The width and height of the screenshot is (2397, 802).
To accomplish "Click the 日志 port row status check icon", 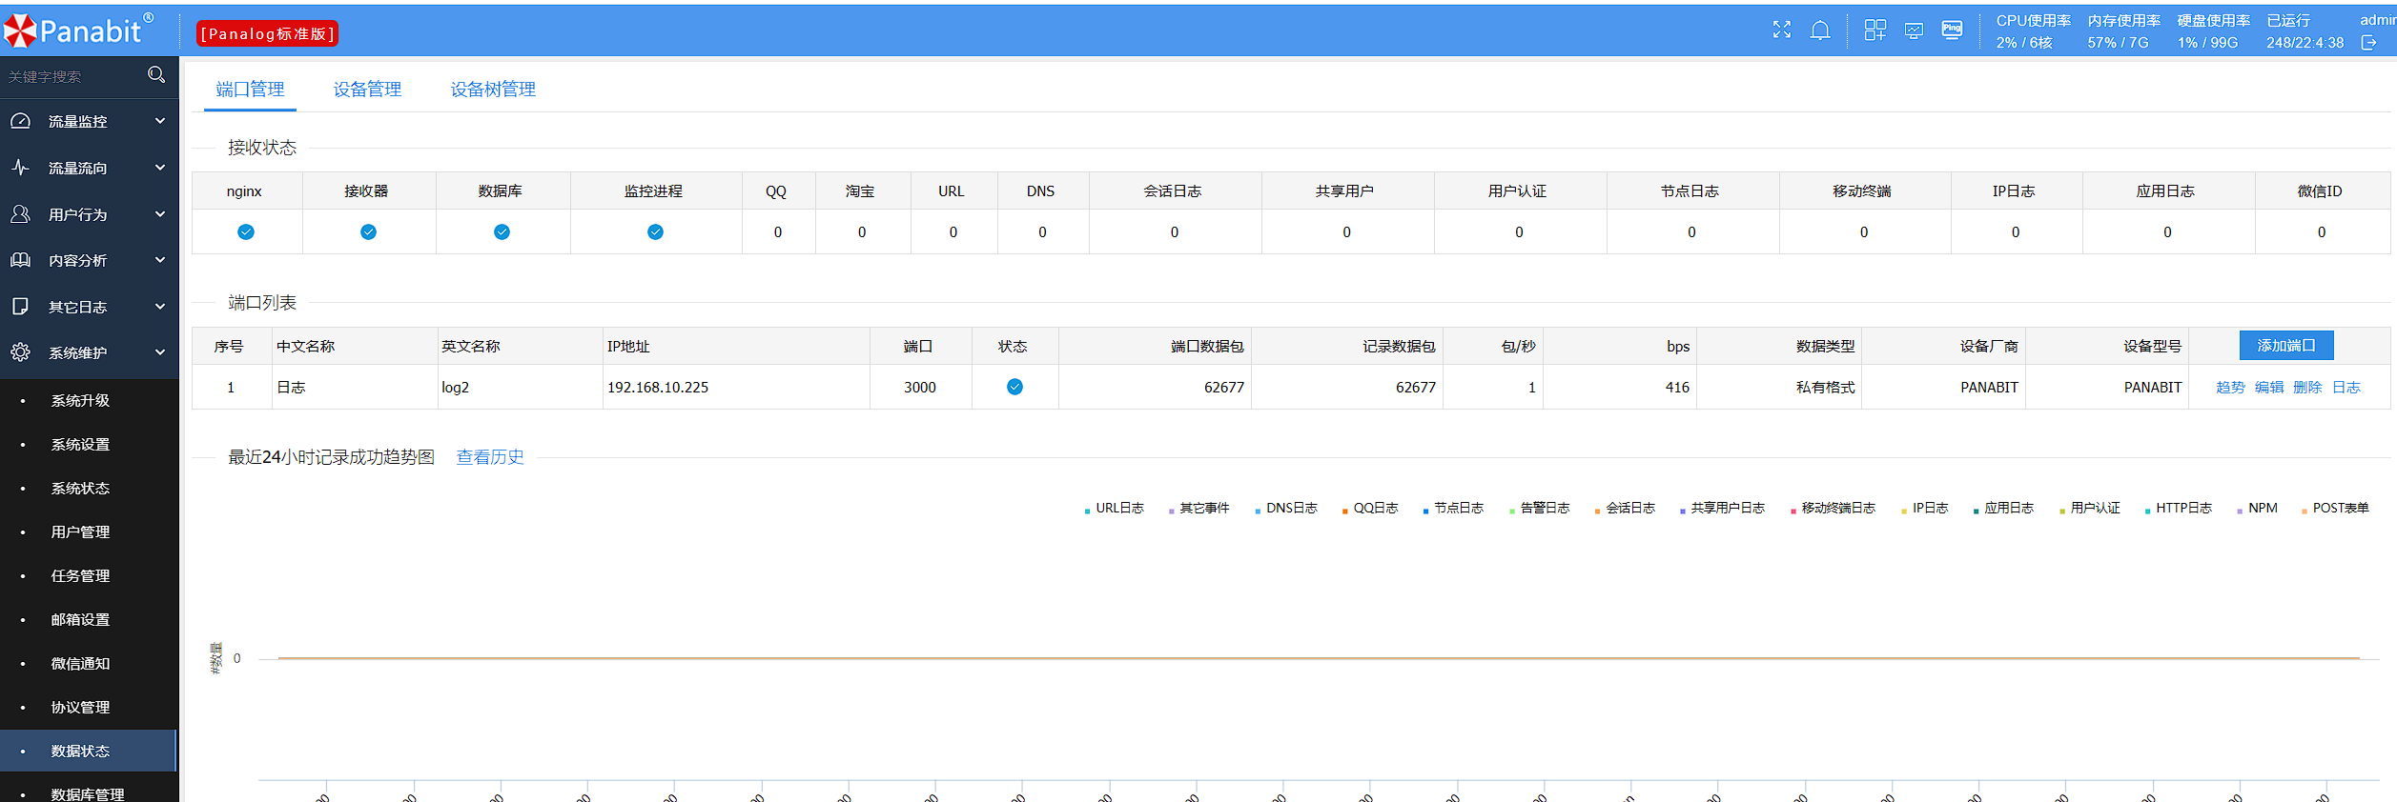I will (x=1014, y=387).
